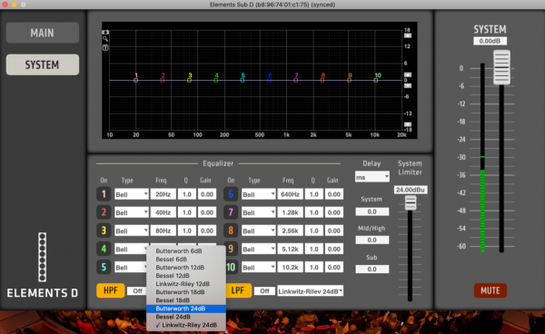The width and height of the screenshot is (545, 334).
Task: Pick the checked Linkwitz-Riley 24dB entry
Action: coord(186,325)
